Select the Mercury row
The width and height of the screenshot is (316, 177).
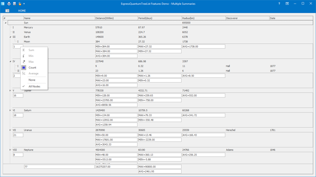[162, 28]
